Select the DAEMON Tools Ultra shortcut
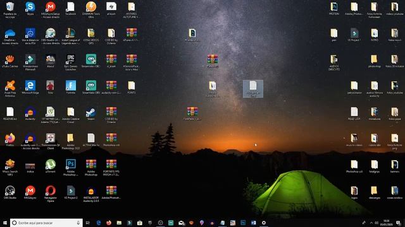Screen dimensions: 405x227 pyautogui.click(x=91, y=9)
